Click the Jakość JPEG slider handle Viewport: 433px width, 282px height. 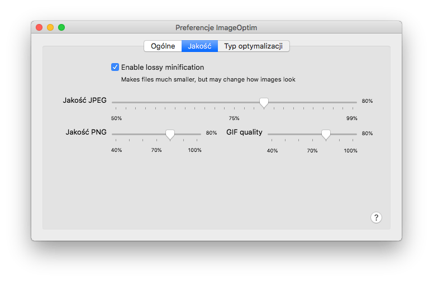click(x=264, y=102)
